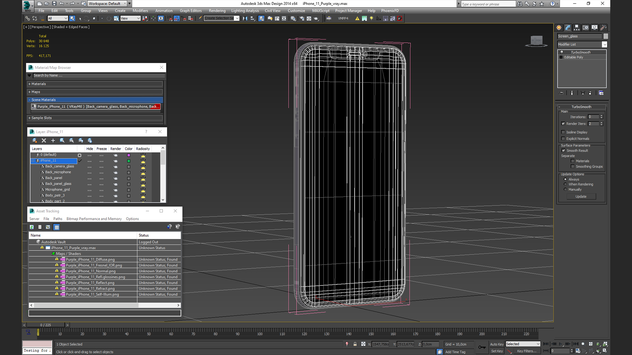Click the green color swatch of iPhone_11 layer
Viewport: 632px width, 355px height.
click(129, 161)
